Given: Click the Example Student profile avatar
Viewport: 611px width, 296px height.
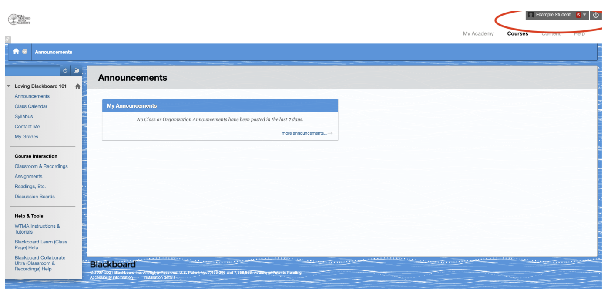Looking at the screenshot, I should click(x=530, y=15).
